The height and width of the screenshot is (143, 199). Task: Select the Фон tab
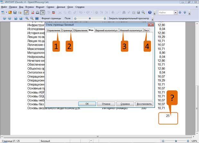[91, 30]
